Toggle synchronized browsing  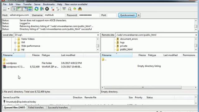[x=75, y=9]
